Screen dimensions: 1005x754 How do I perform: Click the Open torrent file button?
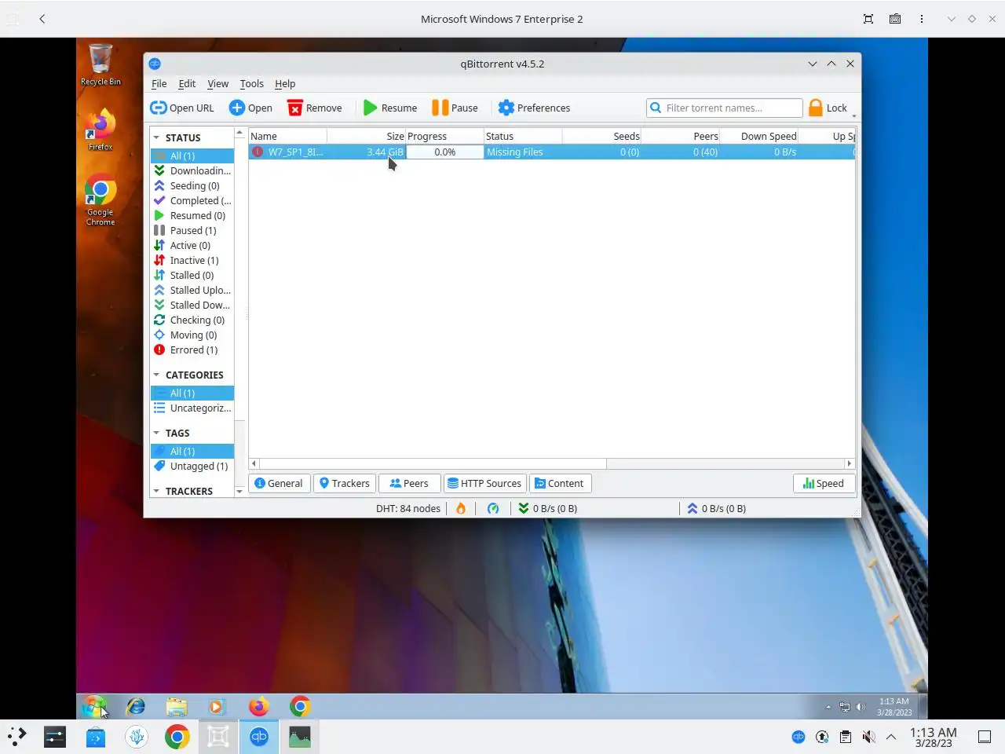(x=250, y=108)
